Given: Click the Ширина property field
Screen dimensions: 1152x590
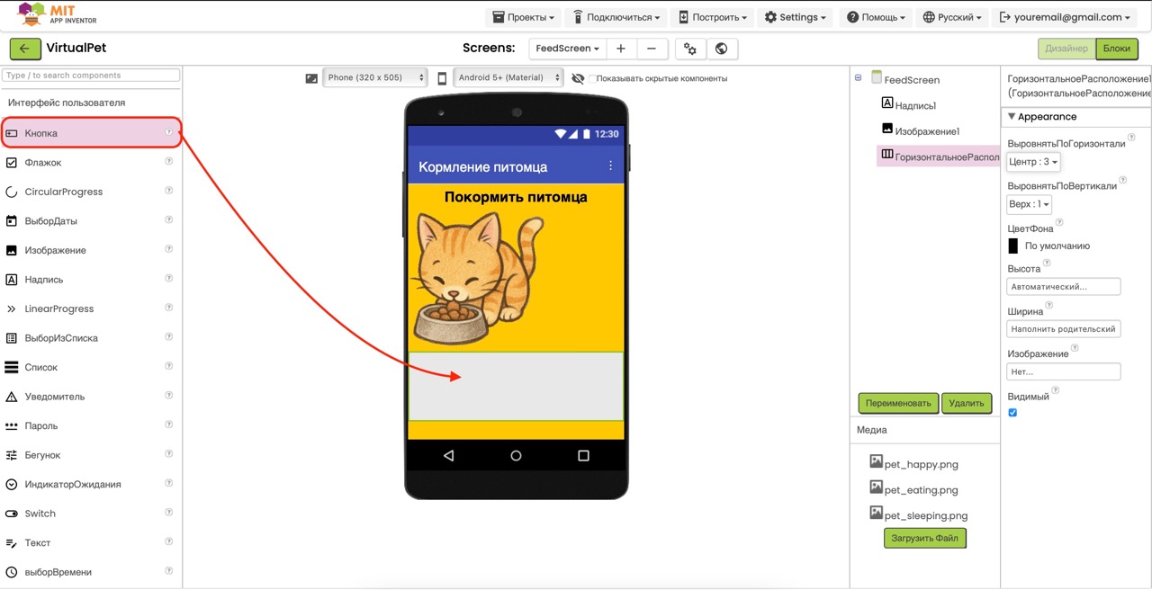Looking at the screenshot, I should click(x=1064, y=329).
